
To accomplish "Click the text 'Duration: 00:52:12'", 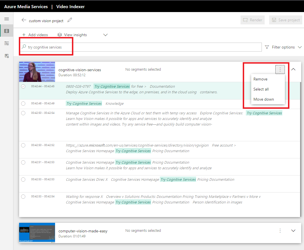I will click(72, 75).
